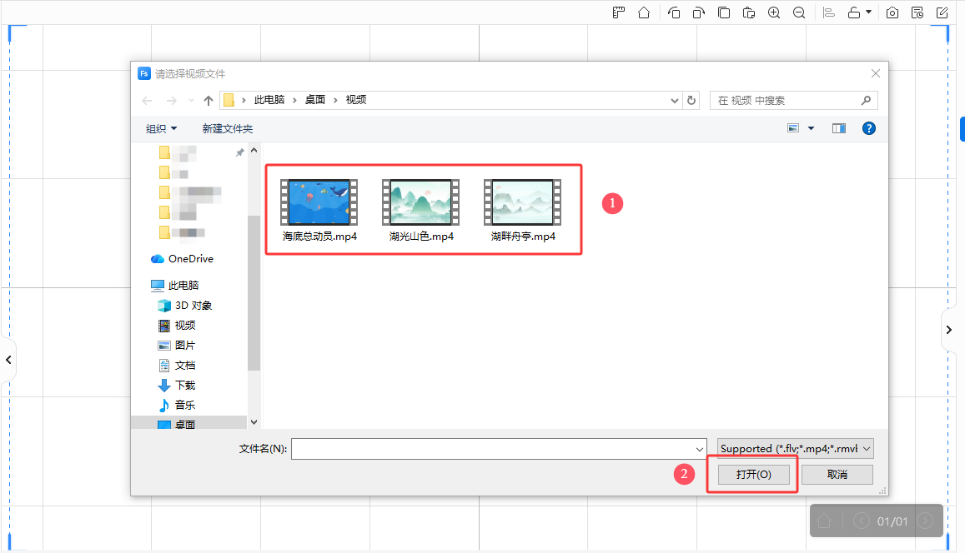This screenshot has height=553, width=965.
Task: Refresh the folder address bar
Action: click(691, 100)
